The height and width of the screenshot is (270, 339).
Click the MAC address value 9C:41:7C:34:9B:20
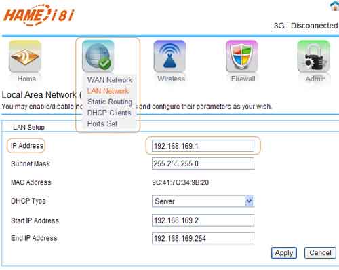[x=180, y=182]
